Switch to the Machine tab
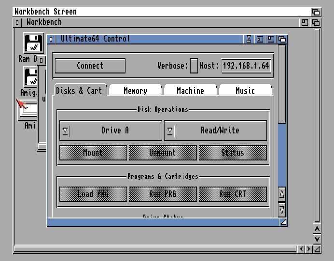The image size is (334, 261). [190, 90]
